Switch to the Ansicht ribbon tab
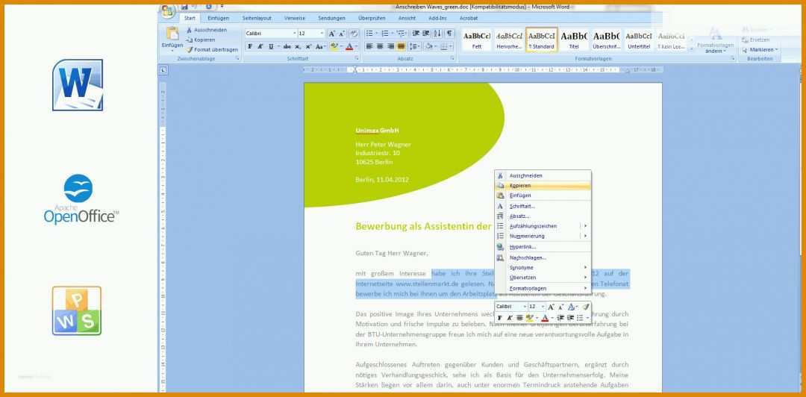The height and width of the screenshot is (397, 806). (407, 18)
